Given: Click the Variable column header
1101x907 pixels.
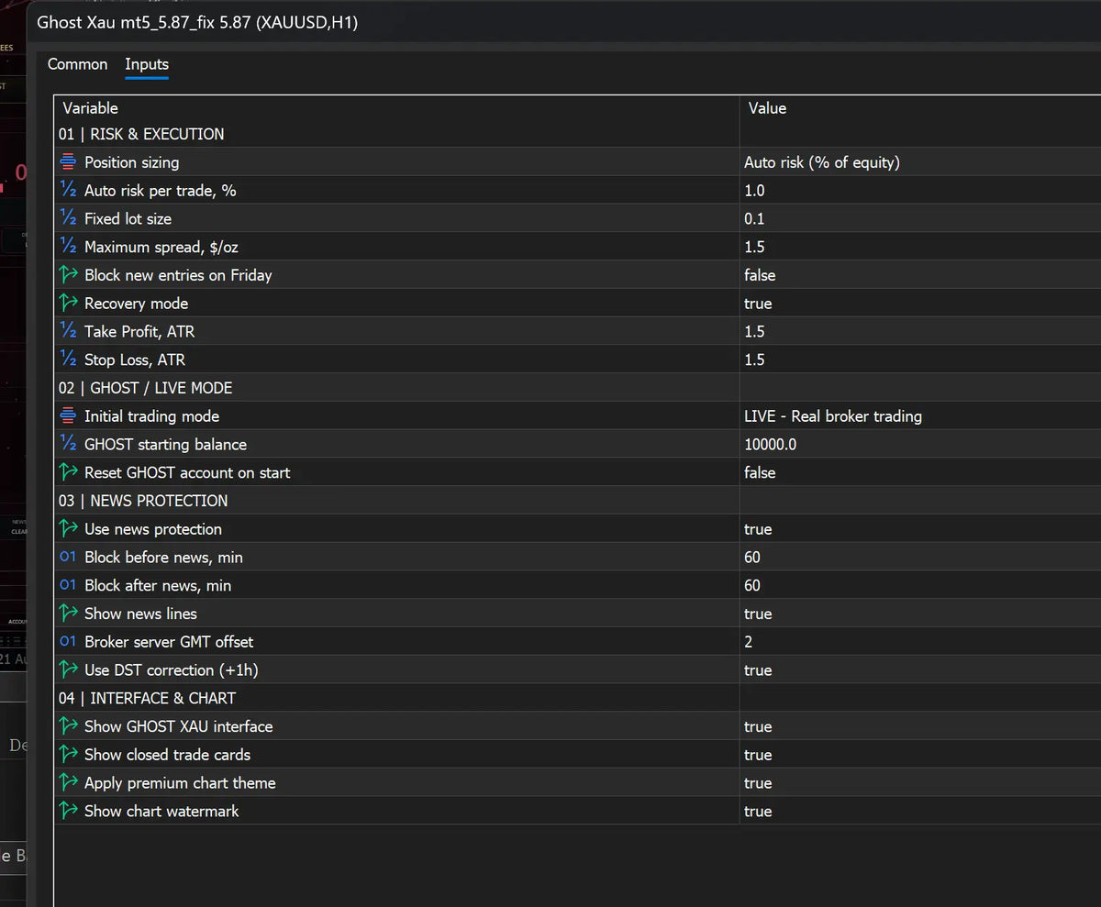Looking at the screenshot, I should point(396,108).
